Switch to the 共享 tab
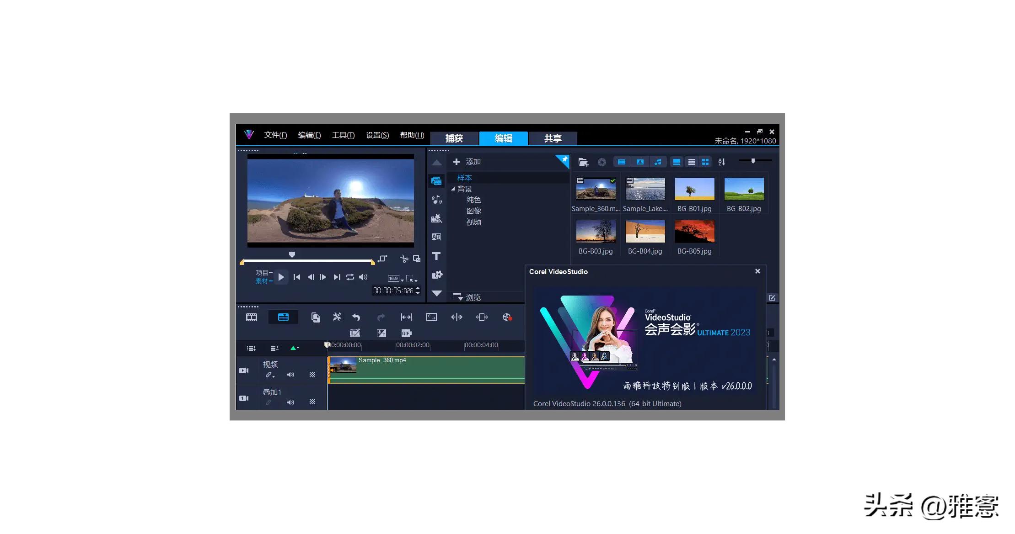 click(553, 138)
